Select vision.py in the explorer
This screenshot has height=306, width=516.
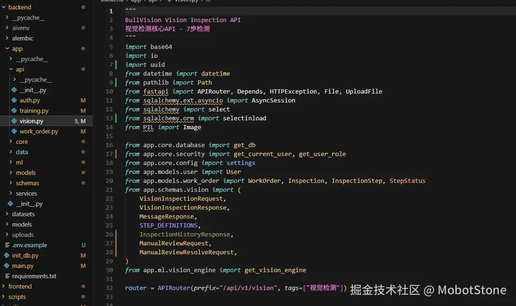[31, 121]
